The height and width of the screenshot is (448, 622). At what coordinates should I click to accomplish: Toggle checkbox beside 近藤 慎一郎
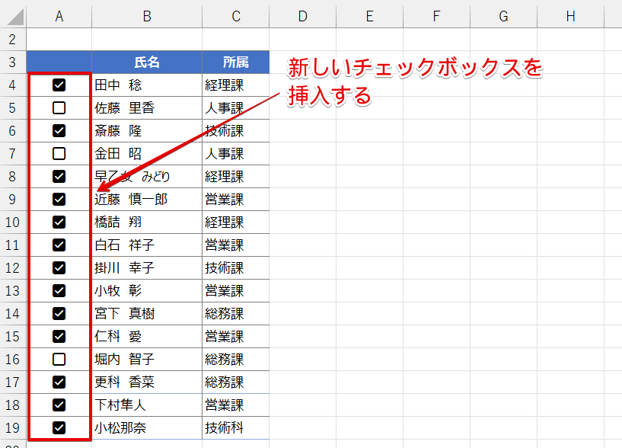coord(59,200)
